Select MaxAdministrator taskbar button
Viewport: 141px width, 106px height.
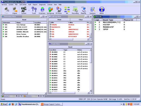tap(29, 104)
